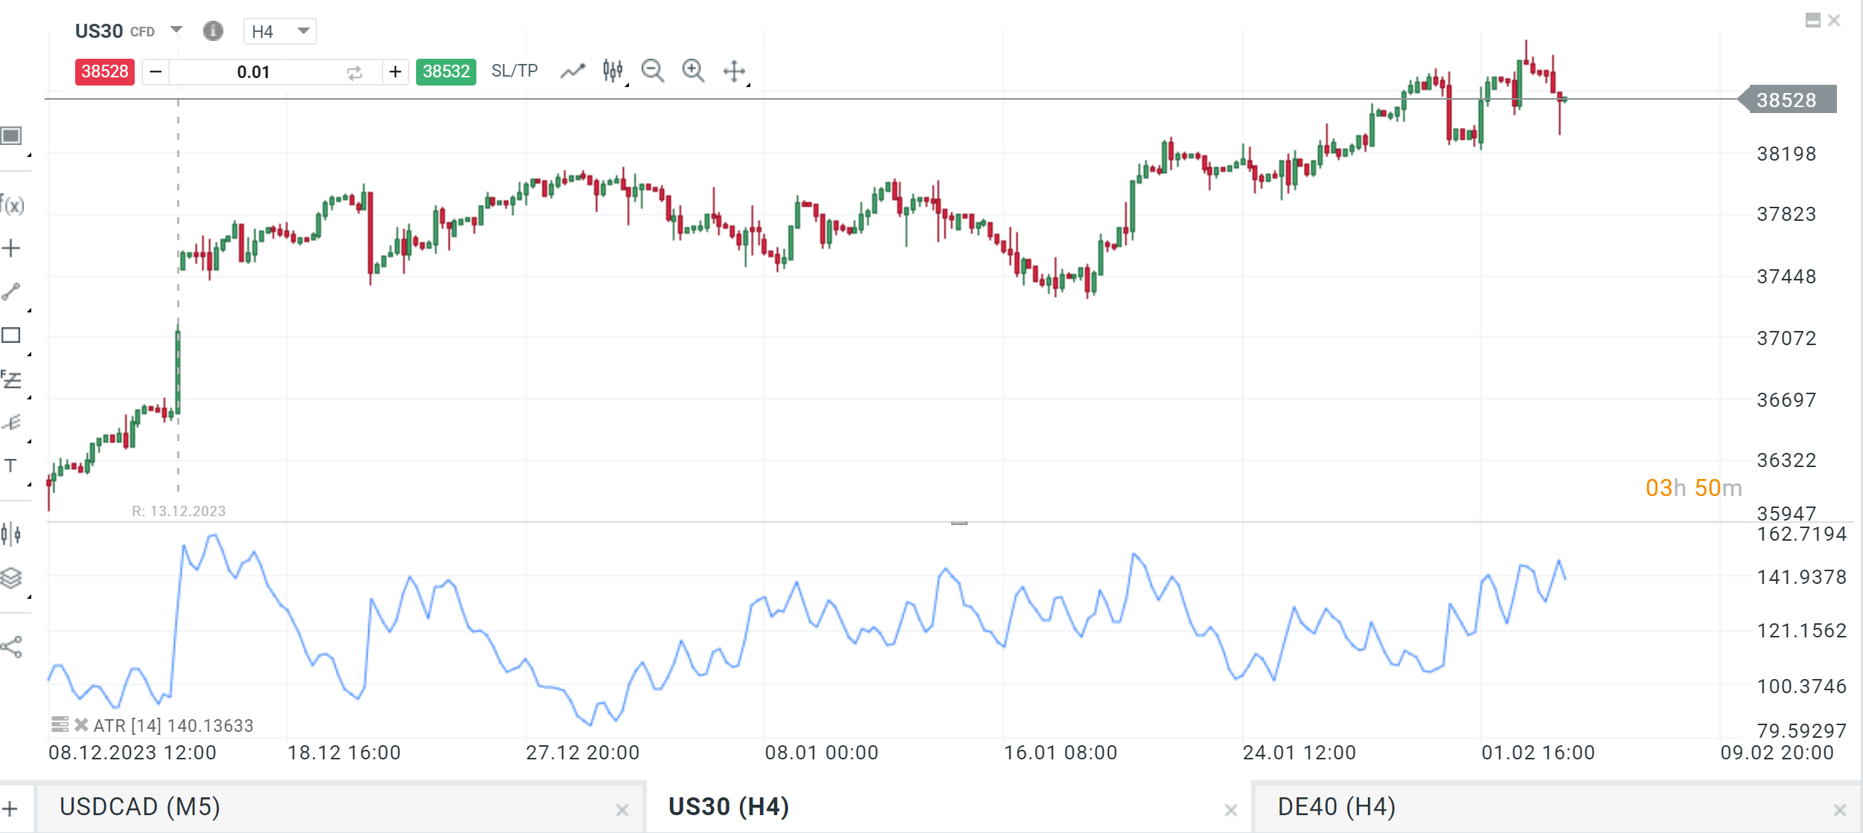Click the 38528 current price marker
The height and width of the screenshot is (833, 1863).
click(1786, 100)
